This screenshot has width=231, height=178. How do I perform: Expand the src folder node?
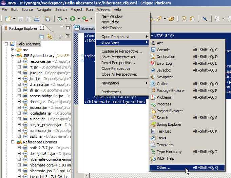pos(13,50)
